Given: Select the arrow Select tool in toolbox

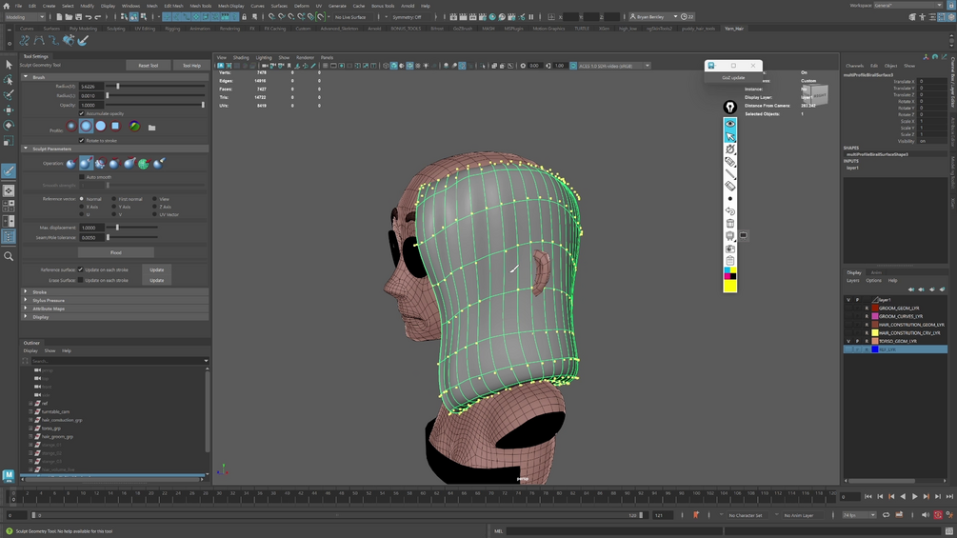Looking at the screenshot, I should tap(9, 65).
